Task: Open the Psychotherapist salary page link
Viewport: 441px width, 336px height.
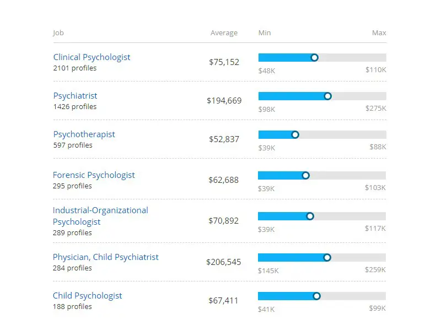Action: (84, 134)
